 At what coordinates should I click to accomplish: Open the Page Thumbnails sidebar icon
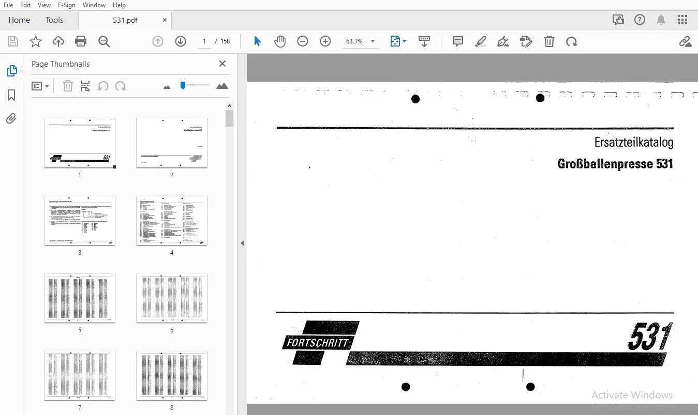tap(11, 71)
